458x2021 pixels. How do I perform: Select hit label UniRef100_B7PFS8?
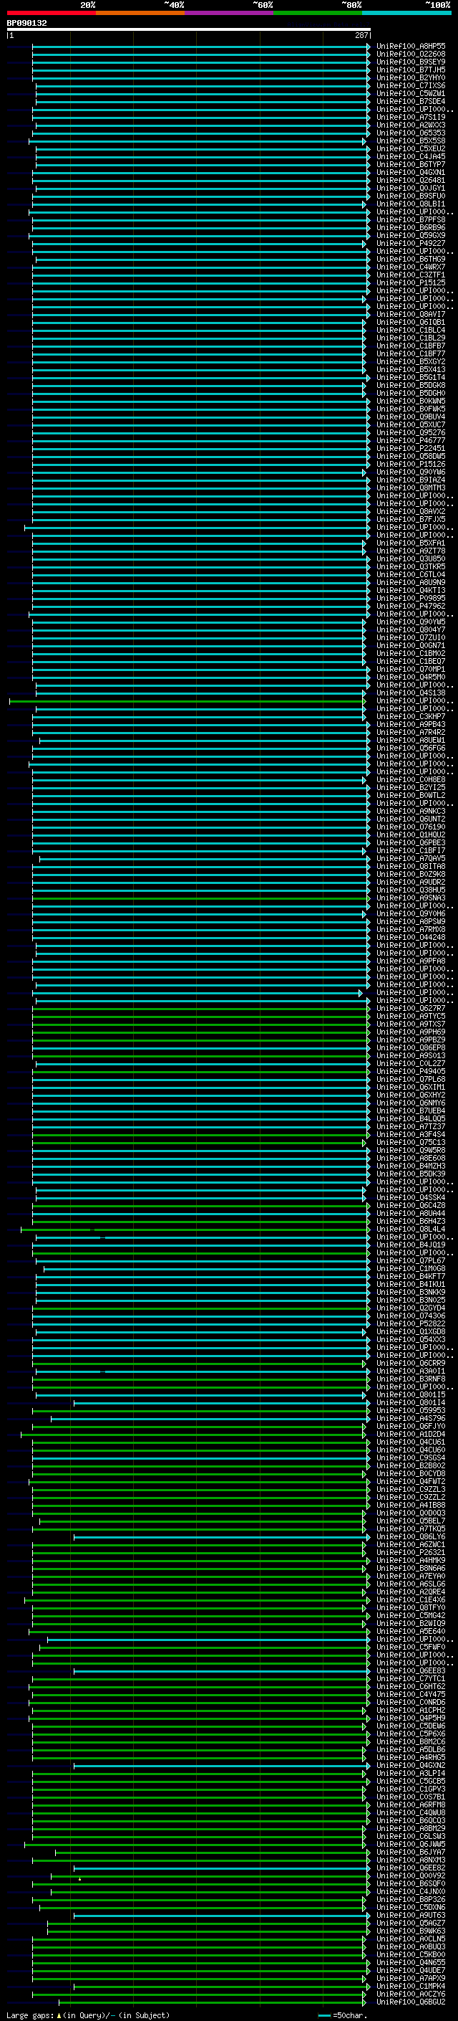[x=411, y=221]
